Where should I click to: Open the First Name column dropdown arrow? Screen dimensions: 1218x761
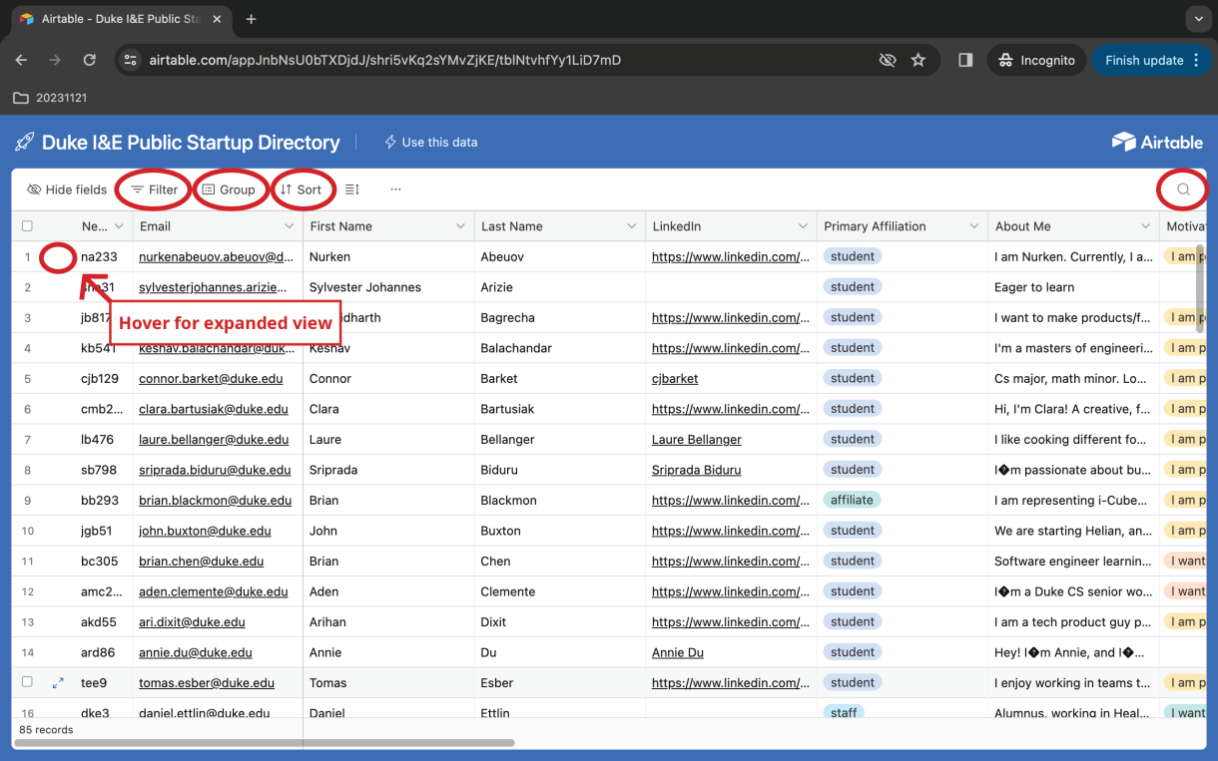pyautogui.click(x=460, y=226)
